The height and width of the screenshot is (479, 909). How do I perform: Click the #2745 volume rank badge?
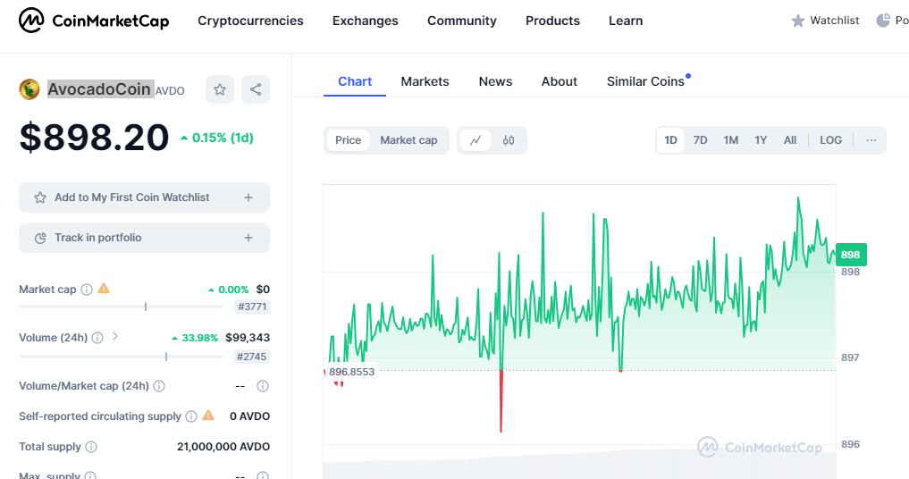coord(252,357)
